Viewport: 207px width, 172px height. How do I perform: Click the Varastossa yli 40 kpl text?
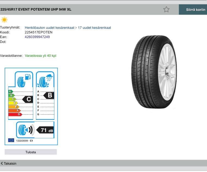pyautogui.click(x=41, y=56)
